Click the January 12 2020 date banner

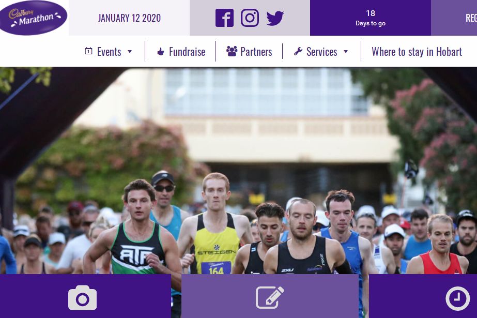tap(129, 18)
